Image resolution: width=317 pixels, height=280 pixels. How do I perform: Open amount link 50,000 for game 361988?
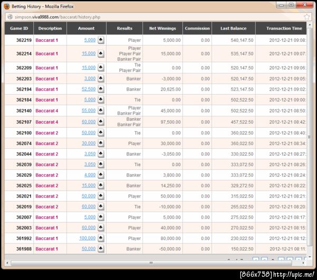(x=89, y=249)
